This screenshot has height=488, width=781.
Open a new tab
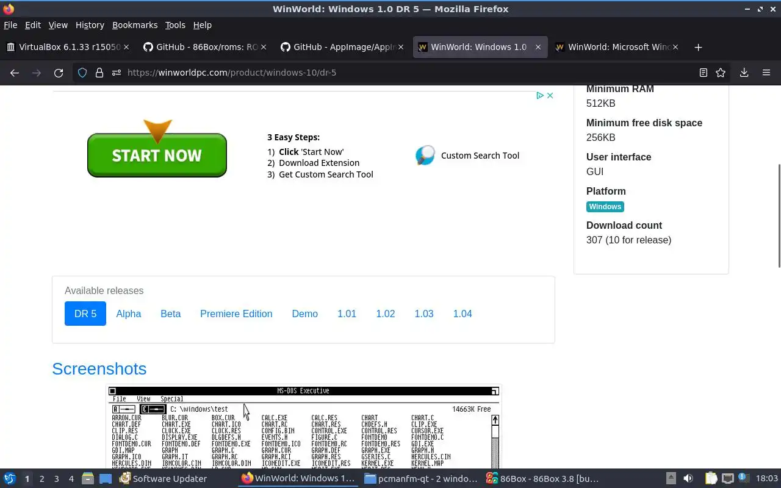pyautogui.click(x=699, y=47)
